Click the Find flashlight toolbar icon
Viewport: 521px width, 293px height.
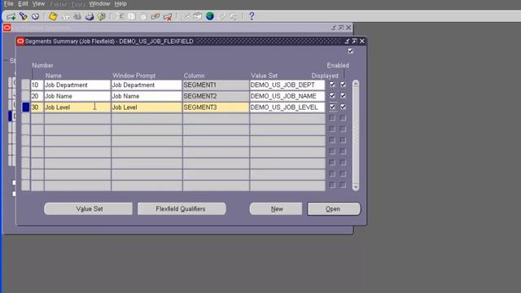pyautogui.click(x=24, y=16)
